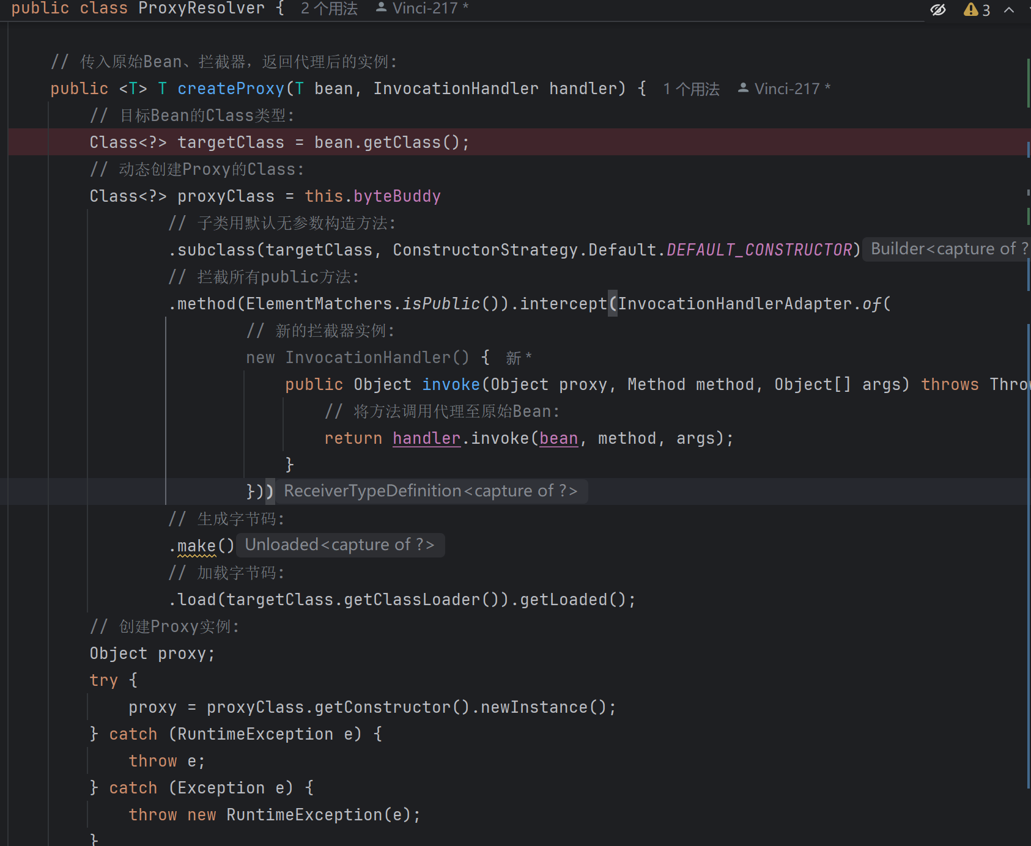
Task: Click the underlined handler variable
Action: pos(426,438)
